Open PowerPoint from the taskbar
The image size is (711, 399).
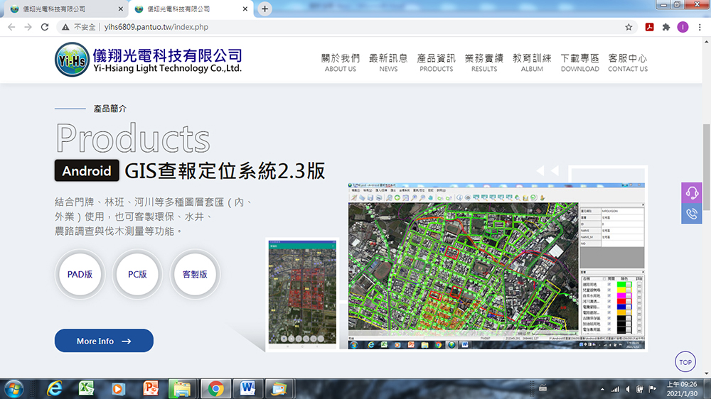(x=150, y=388)
